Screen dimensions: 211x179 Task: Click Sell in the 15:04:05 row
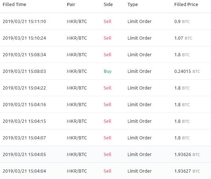click(107, 155)
